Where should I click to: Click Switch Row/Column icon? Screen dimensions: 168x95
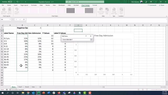pyautogui.click(x=101, y=11)
